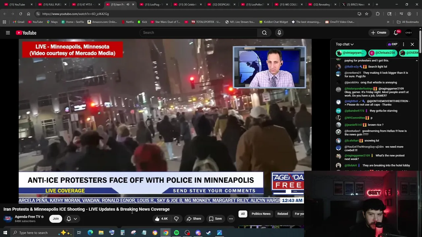Open the KickBot Chat Widget bookmark
422x237 pixels.
click(273, 22)
